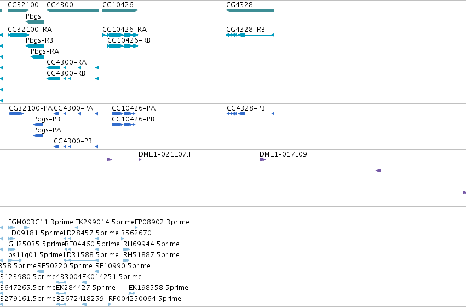Select transcript CG4300-RB label
The image size is (466, 307).
click(66, 73)
